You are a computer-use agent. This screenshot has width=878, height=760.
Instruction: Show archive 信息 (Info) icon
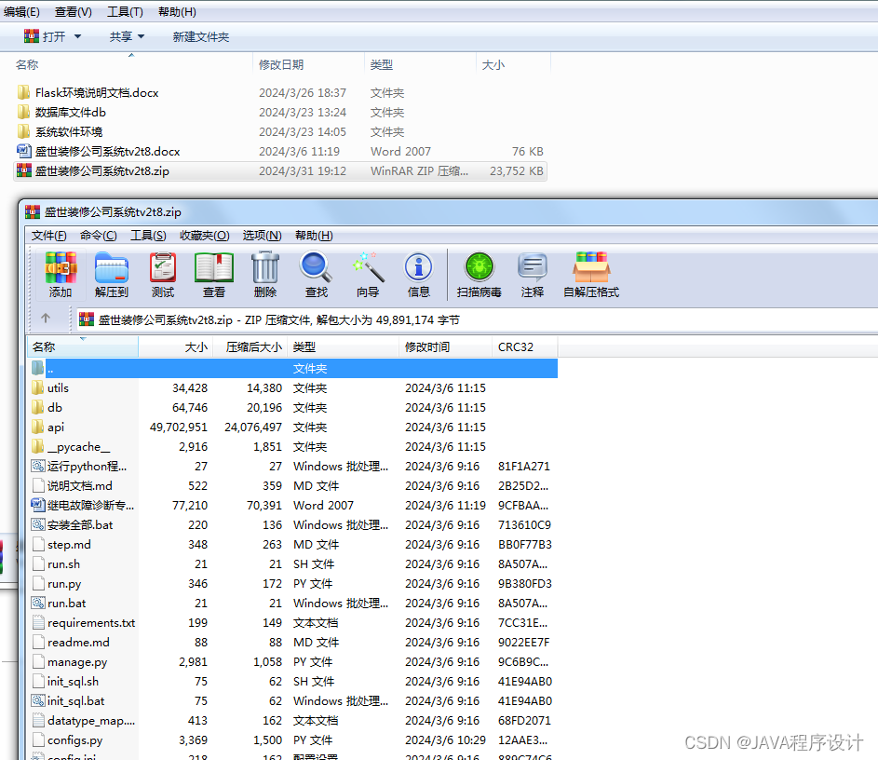click(418, 275)
